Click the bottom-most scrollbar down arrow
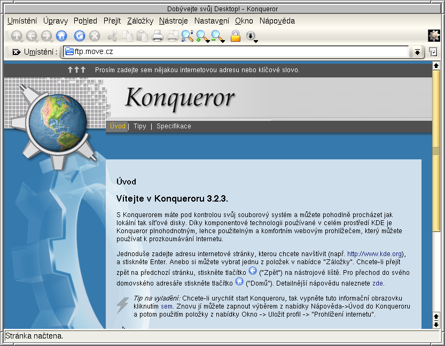 tap(436, 325)
